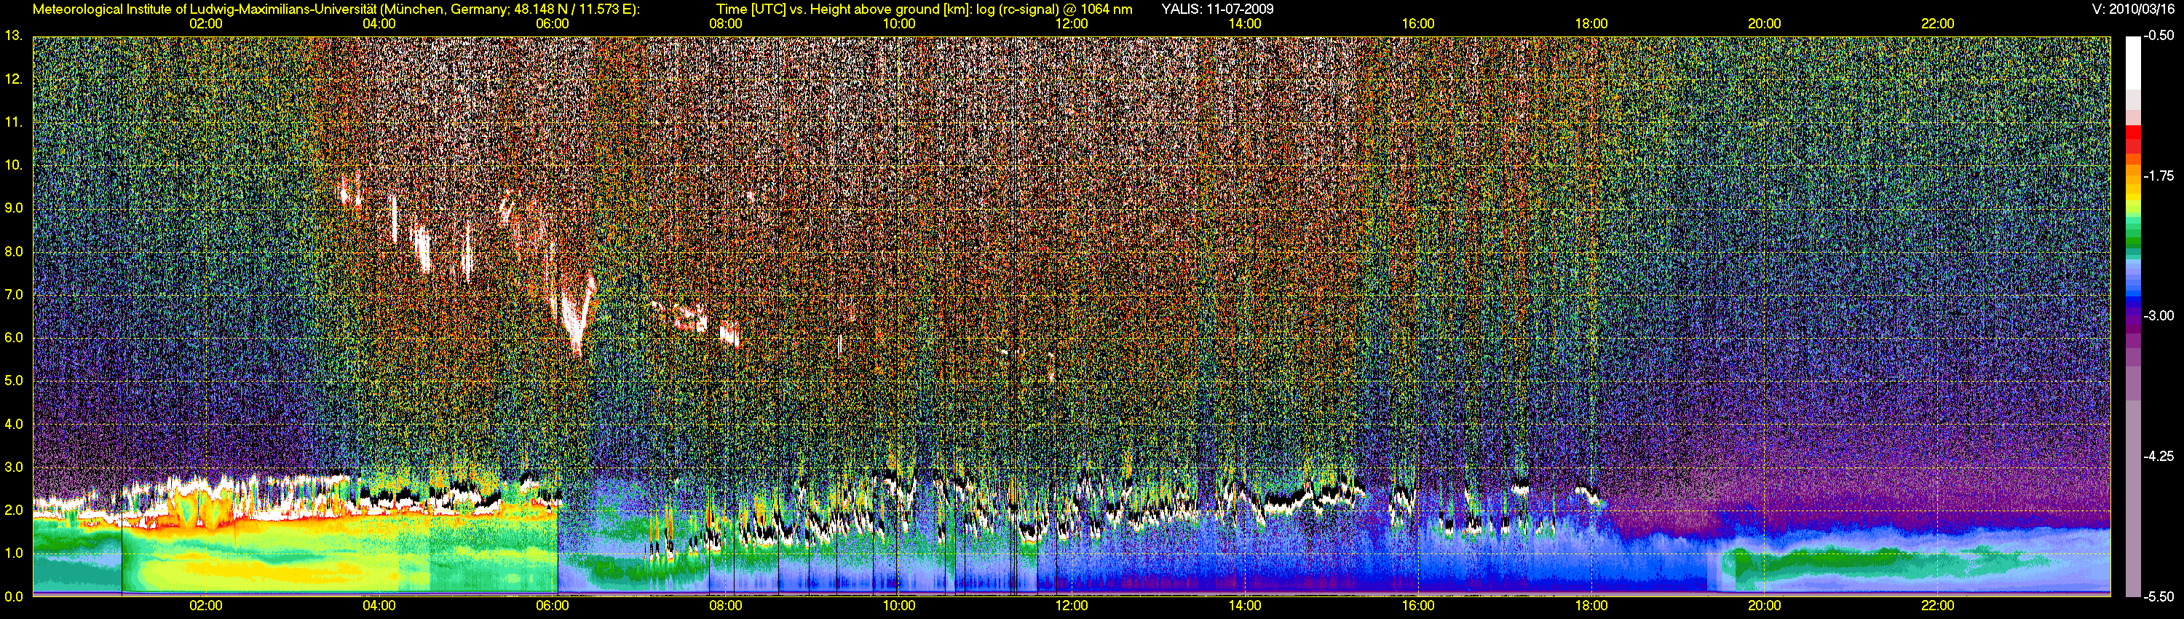
Task: Click the 9.0 km height axis label
Action: 14,208
